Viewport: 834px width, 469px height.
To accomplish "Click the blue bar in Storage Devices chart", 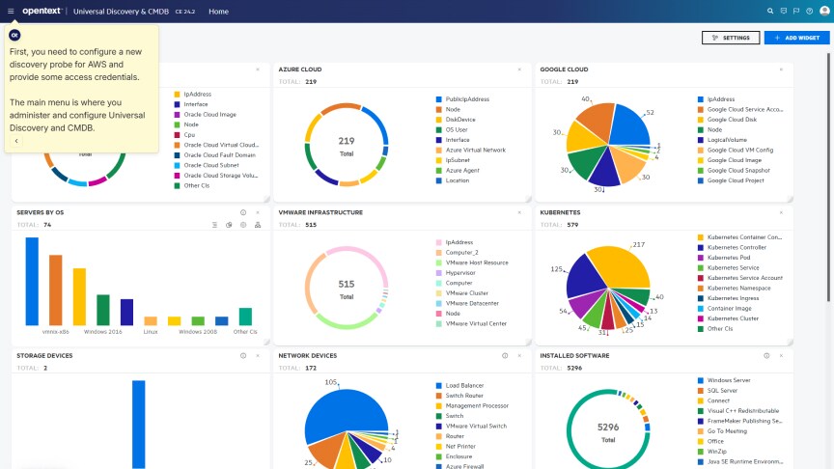I will (x=138, y=425).
